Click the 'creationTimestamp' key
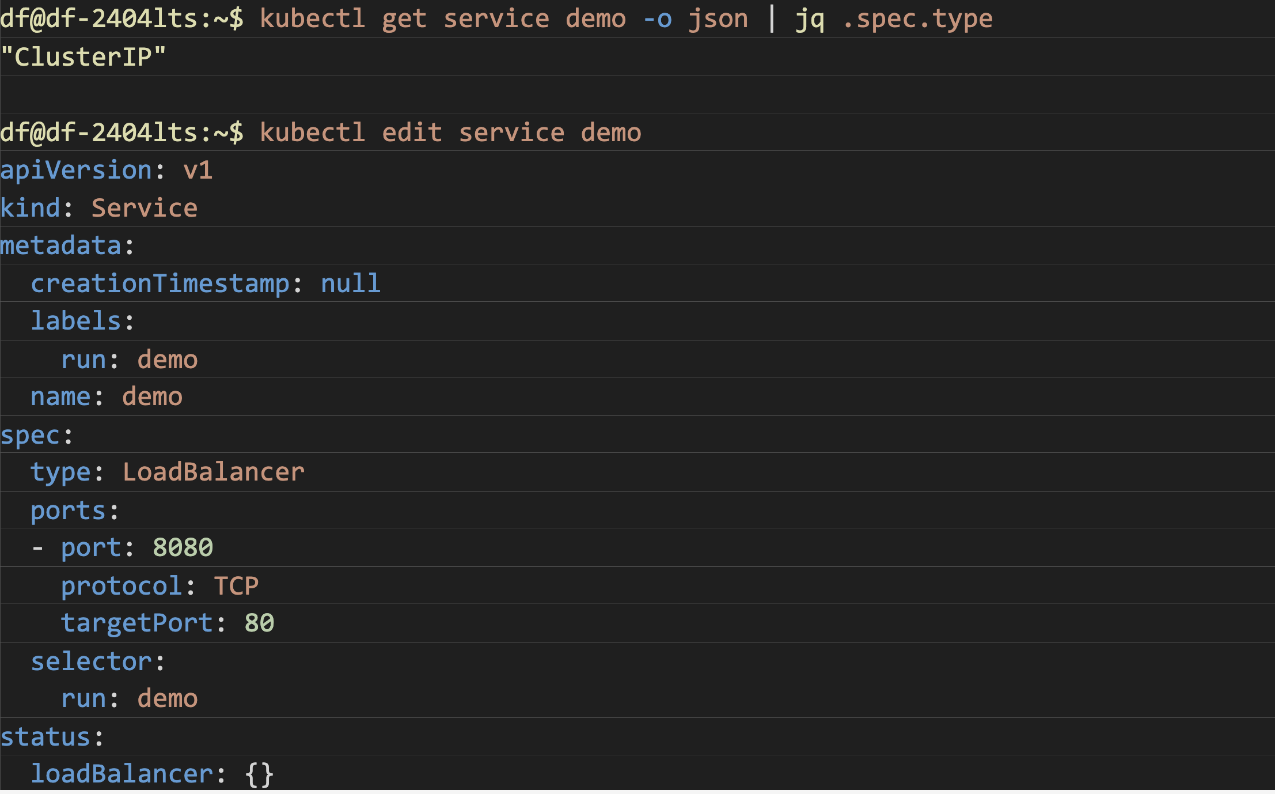 [x=160, y=283]
